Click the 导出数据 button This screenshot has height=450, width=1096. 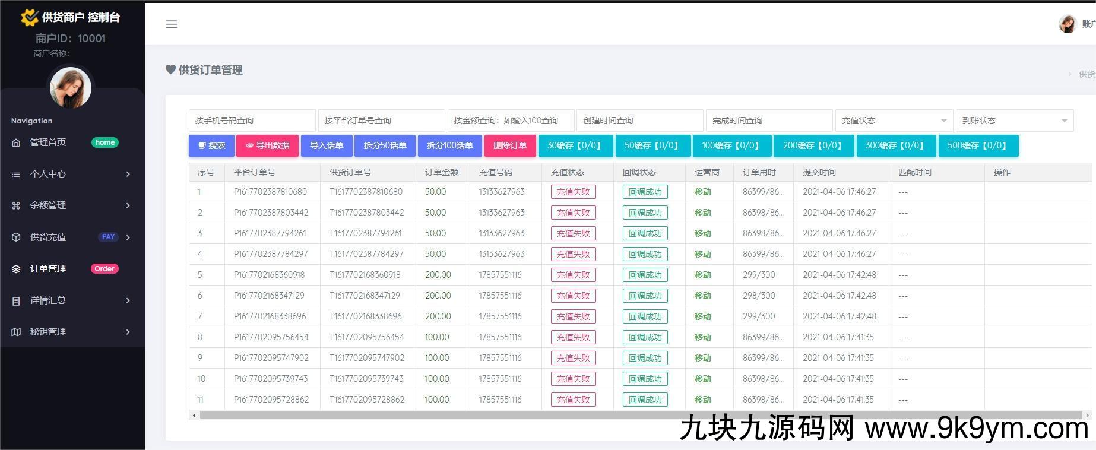point(267,145)
